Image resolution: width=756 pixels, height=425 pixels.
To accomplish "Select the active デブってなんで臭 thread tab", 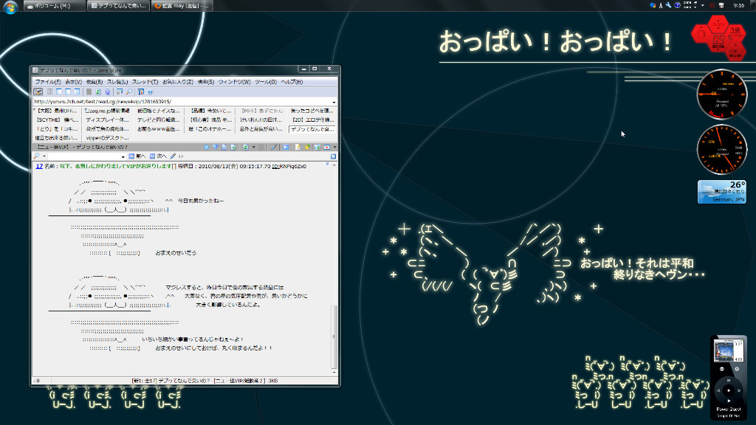I will (x=312, y=129).
